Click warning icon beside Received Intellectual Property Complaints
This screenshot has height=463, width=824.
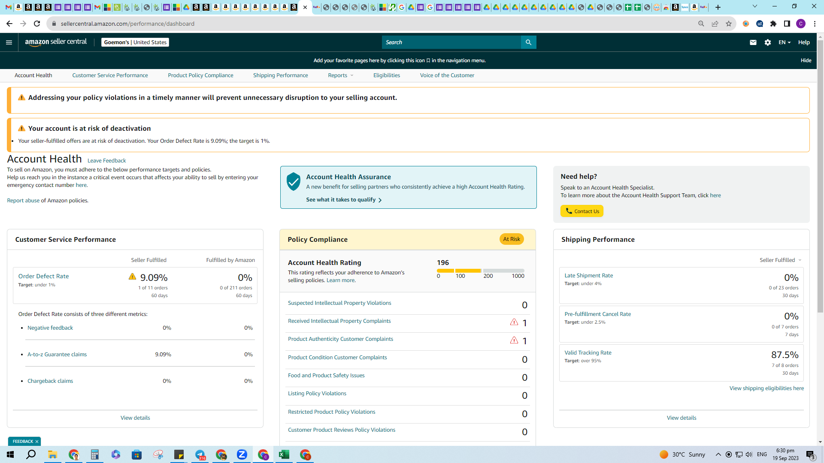pos(514,322)
